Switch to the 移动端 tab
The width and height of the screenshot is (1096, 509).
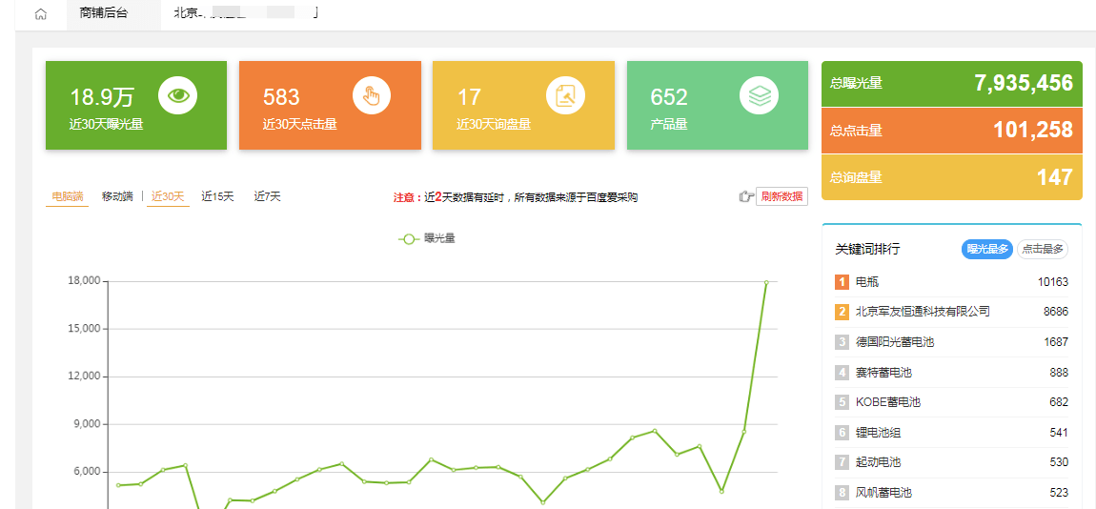click(x=117, y=196)
